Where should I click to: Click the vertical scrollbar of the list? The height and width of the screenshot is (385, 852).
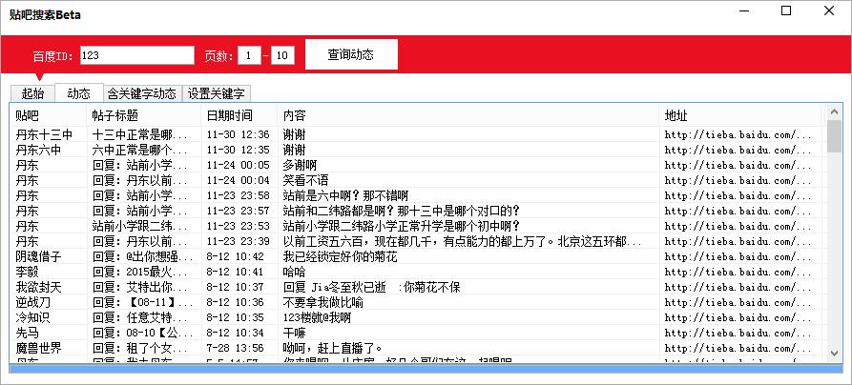[834, 238]
